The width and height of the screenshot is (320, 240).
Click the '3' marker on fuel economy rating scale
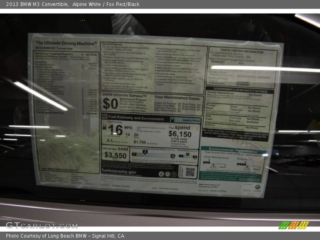click(145, 152)
